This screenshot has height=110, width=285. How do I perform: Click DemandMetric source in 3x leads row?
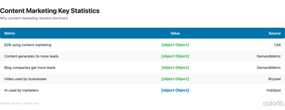269,56
